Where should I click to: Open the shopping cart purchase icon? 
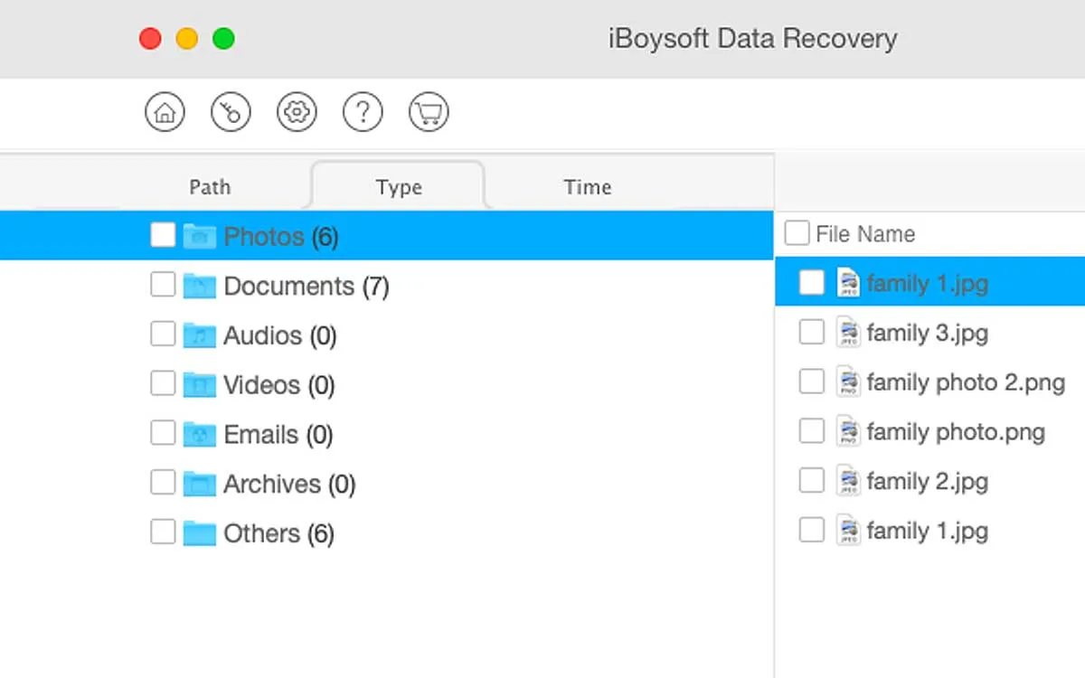pos(429,113)
